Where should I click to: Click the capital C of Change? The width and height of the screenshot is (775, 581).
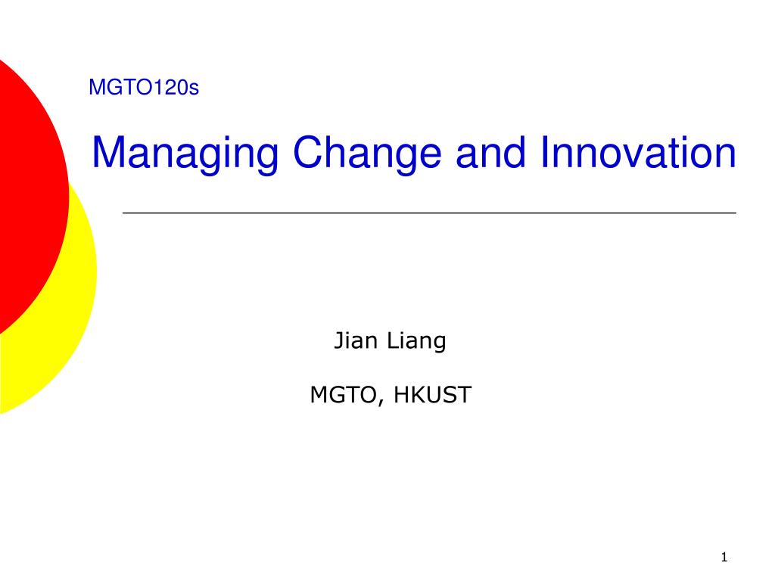tap(309, 152)
